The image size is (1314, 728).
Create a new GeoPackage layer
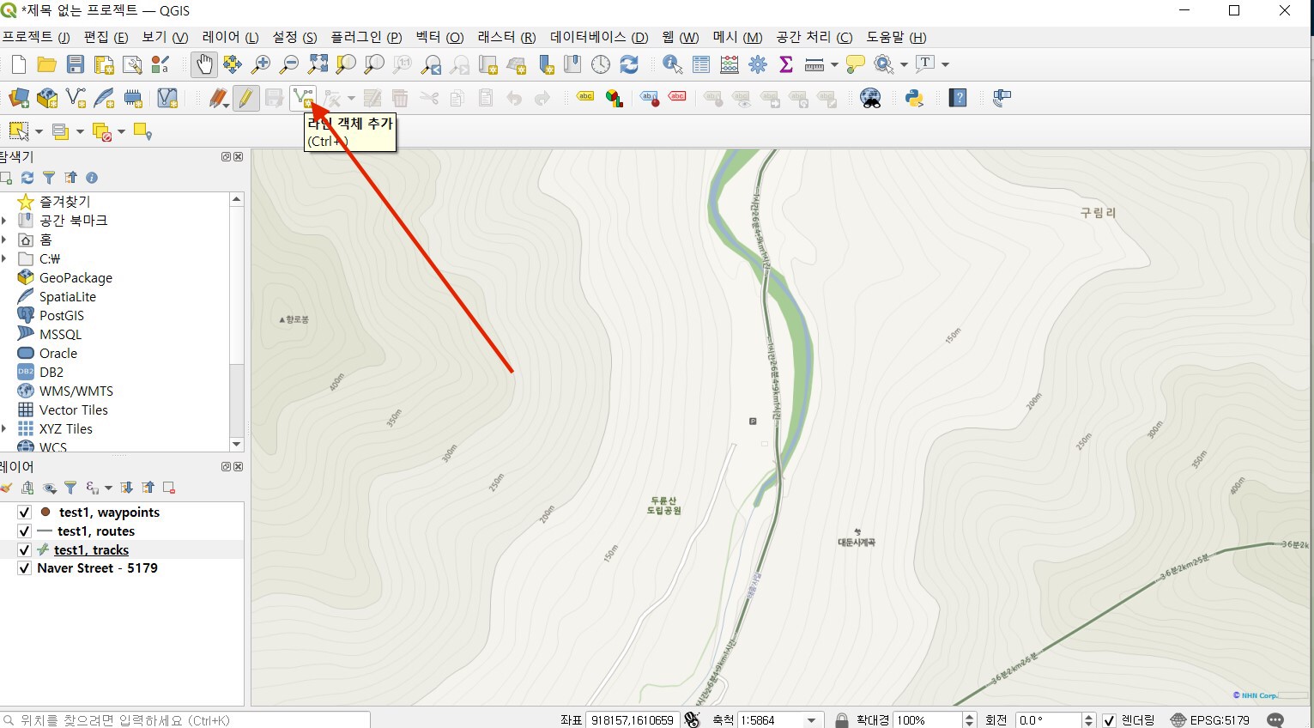point(47,98)
